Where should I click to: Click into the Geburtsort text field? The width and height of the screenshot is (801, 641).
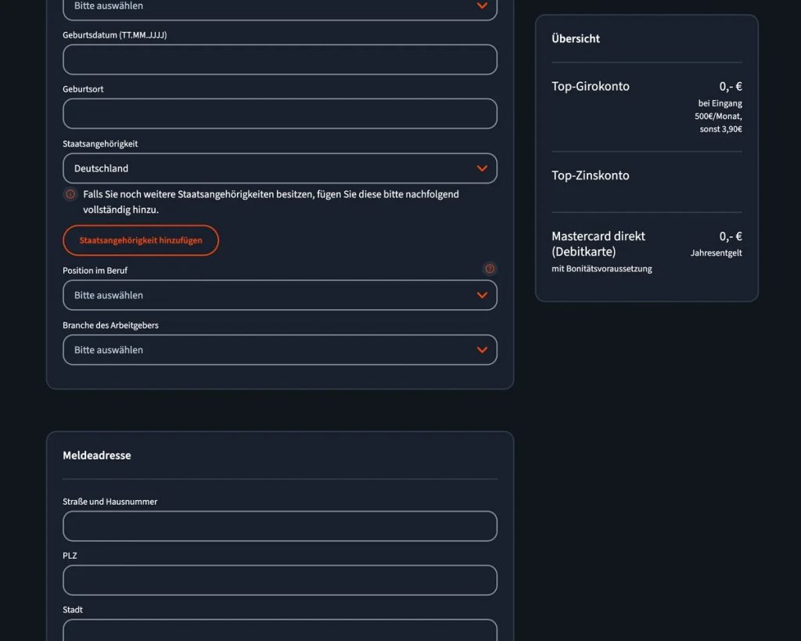pyautogui.click(x=280, y=113)
